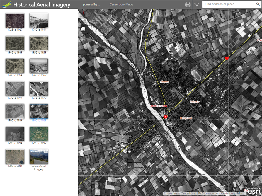
Task: Zoom in with the plus button
Action: pos(83,13)
